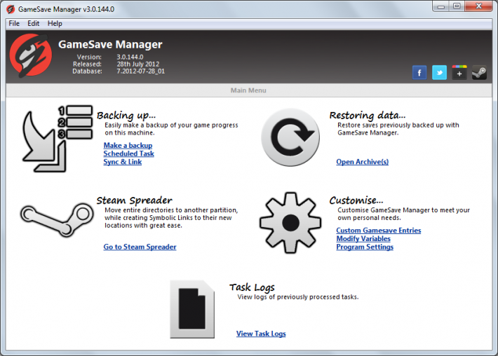This screenshot has width=498, height=356.
Task: Open the File menu
Action: 14,24
